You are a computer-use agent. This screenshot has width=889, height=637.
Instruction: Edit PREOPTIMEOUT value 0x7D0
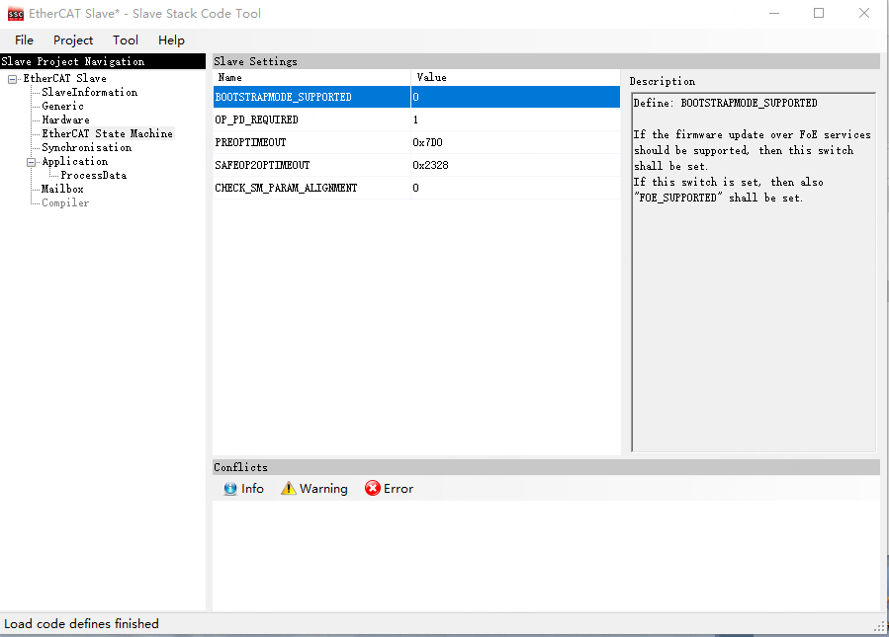(x=515, y=142)
